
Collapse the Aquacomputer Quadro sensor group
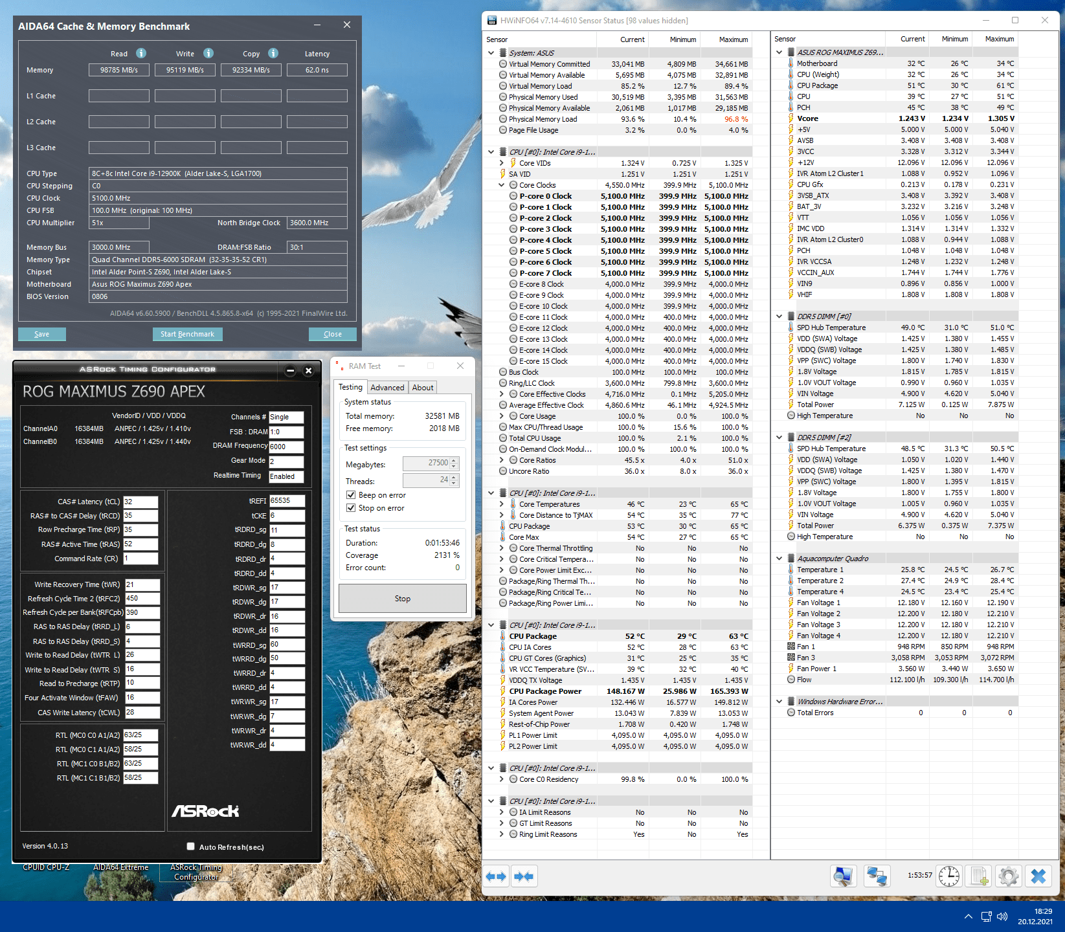coord(779,559)
